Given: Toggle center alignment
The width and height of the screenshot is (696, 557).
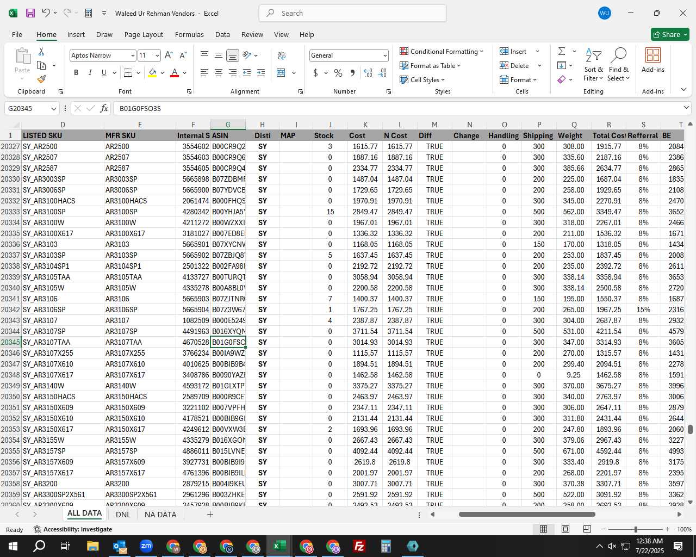Looking at the screenshot, I should (218, 73).
